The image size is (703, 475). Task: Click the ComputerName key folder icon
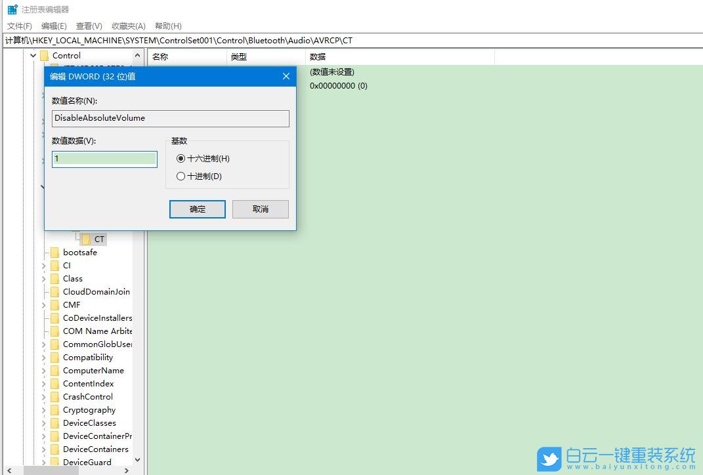[x=55, y=370]
